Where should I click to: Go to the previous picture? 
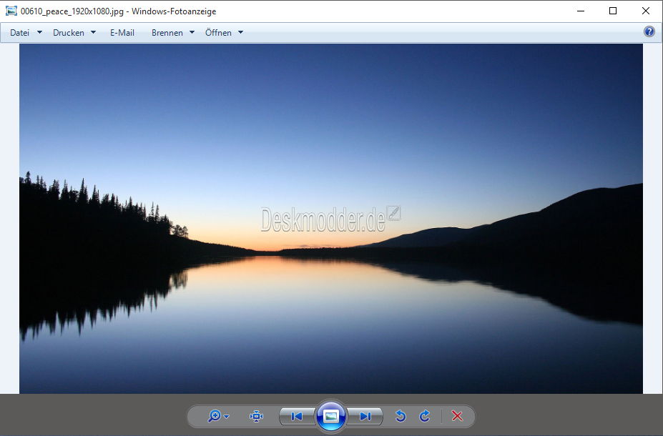[x=297, y=417]
